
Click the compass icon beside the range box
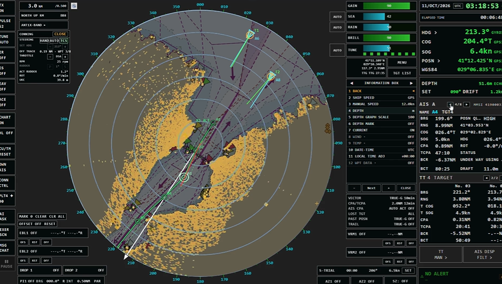pyautogui.click(x=74, y=6)
